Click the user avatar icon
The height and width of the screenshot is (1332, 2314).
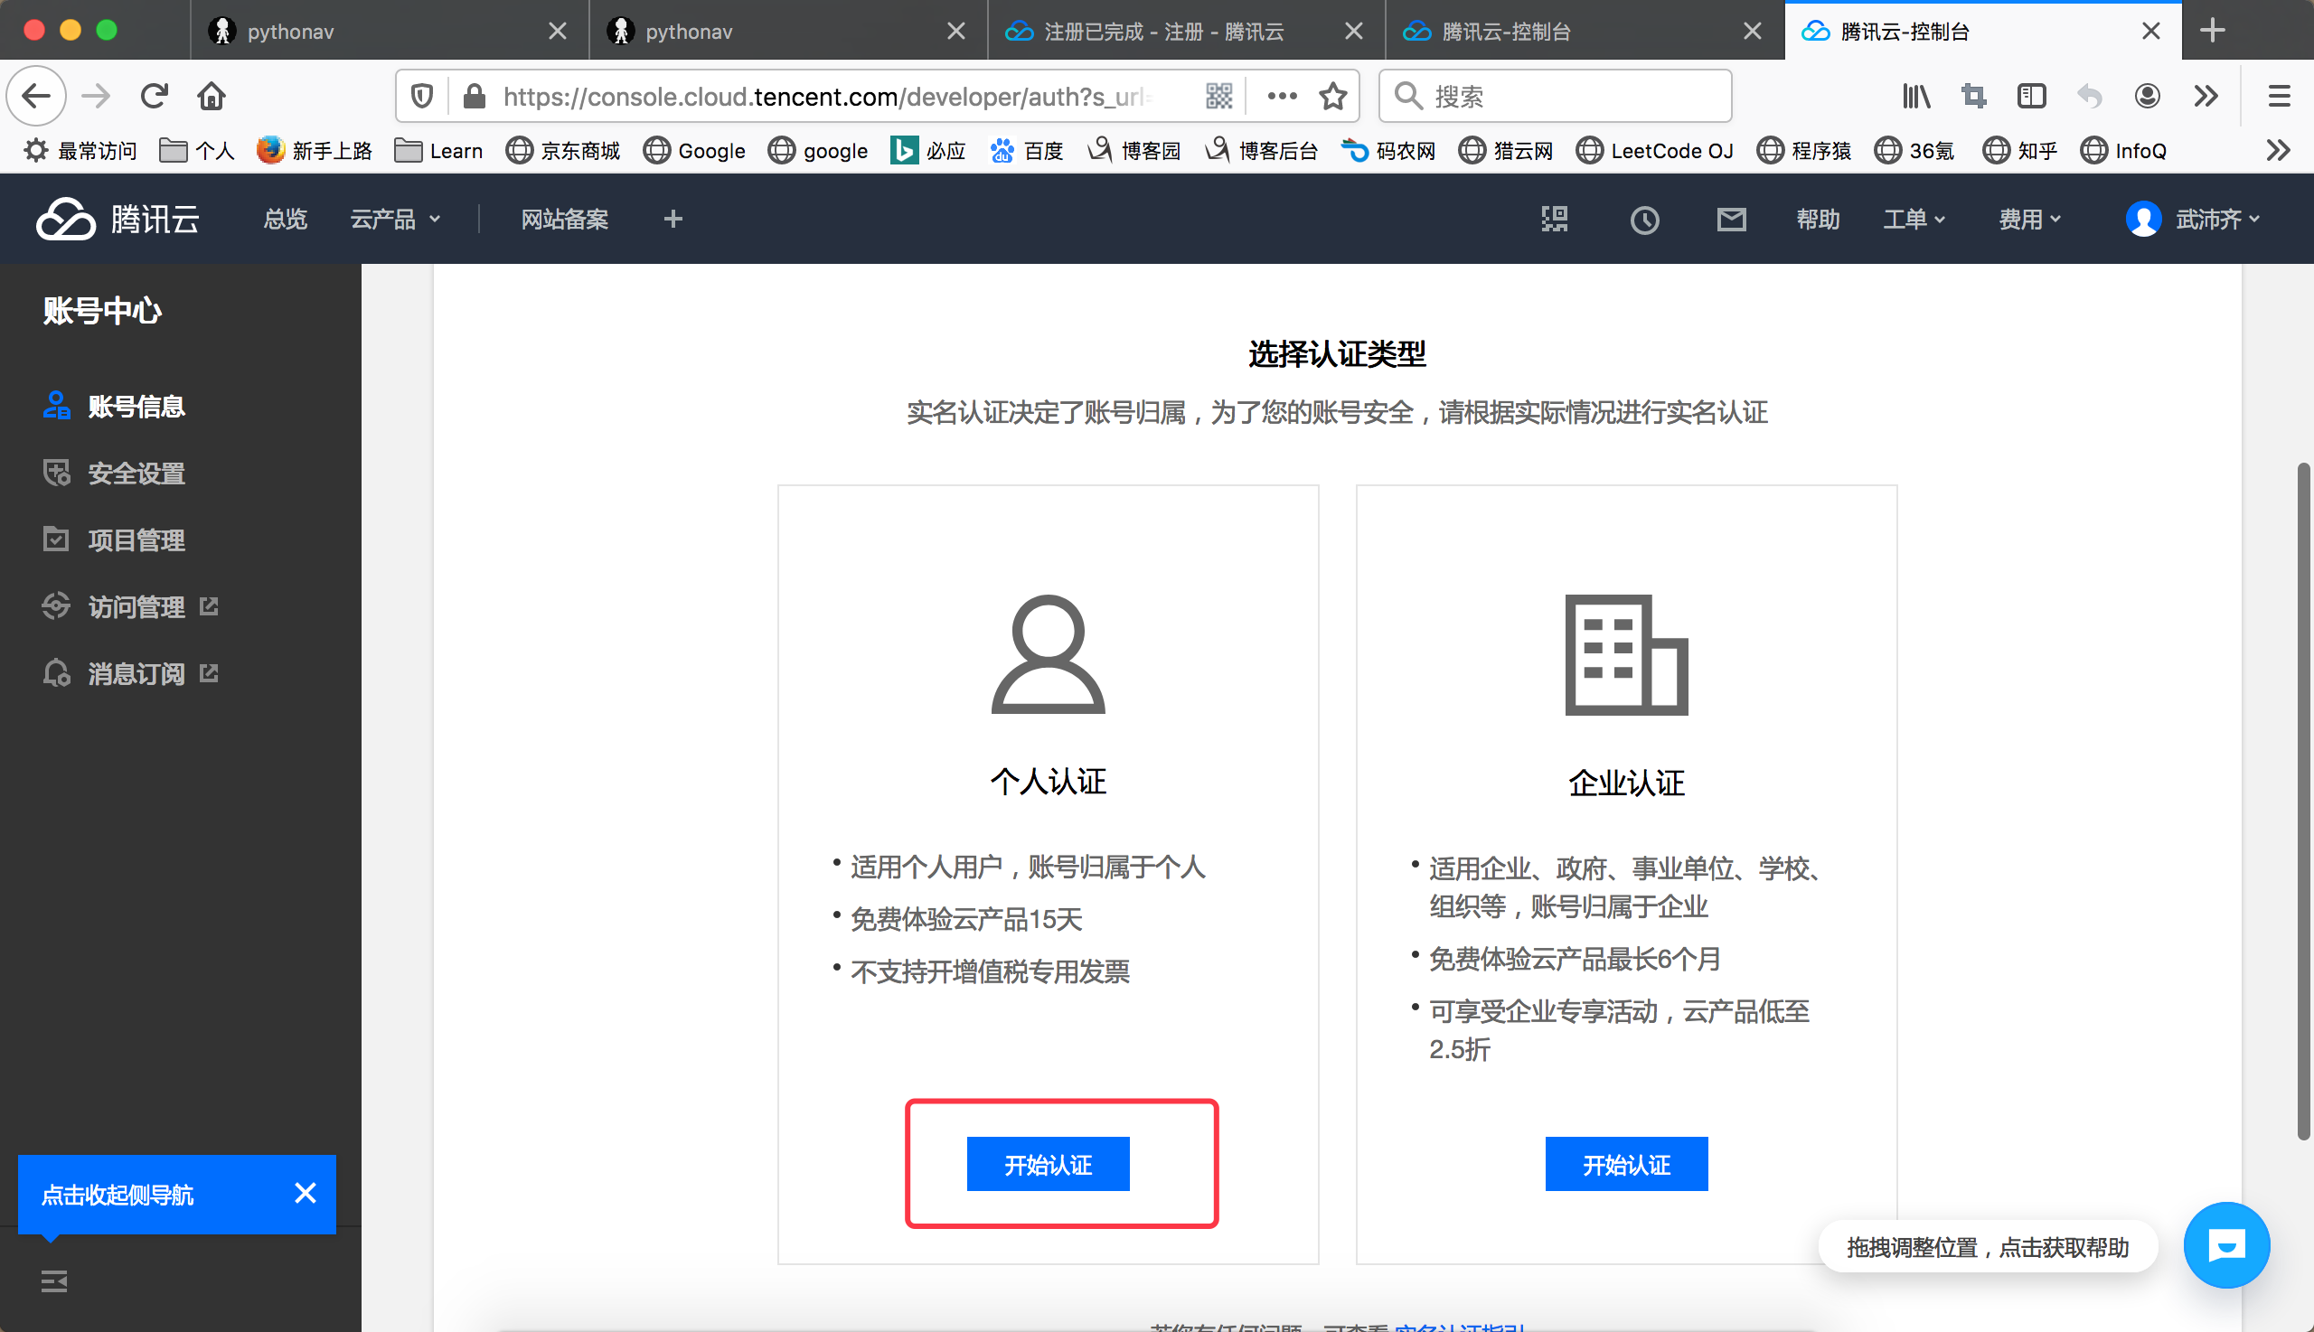point(2143,220)
